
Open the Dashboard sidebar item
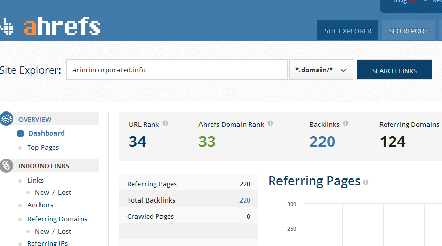46,133
